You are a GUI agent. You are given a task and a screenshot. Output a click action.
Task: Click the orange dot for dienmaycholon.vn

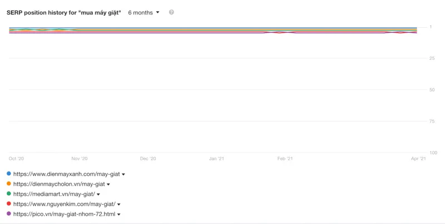click(x=9, y=184)
